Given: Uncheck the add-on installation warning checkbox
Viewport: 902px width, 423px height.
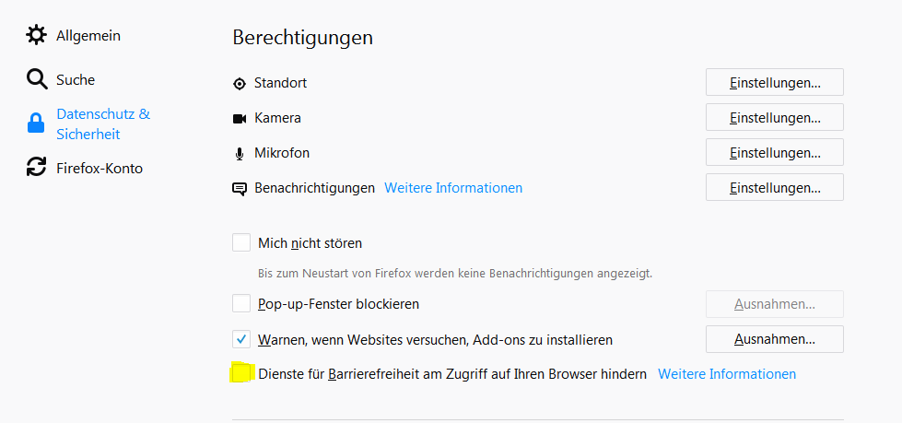Looking at the screenshot, I should [241, 339].
